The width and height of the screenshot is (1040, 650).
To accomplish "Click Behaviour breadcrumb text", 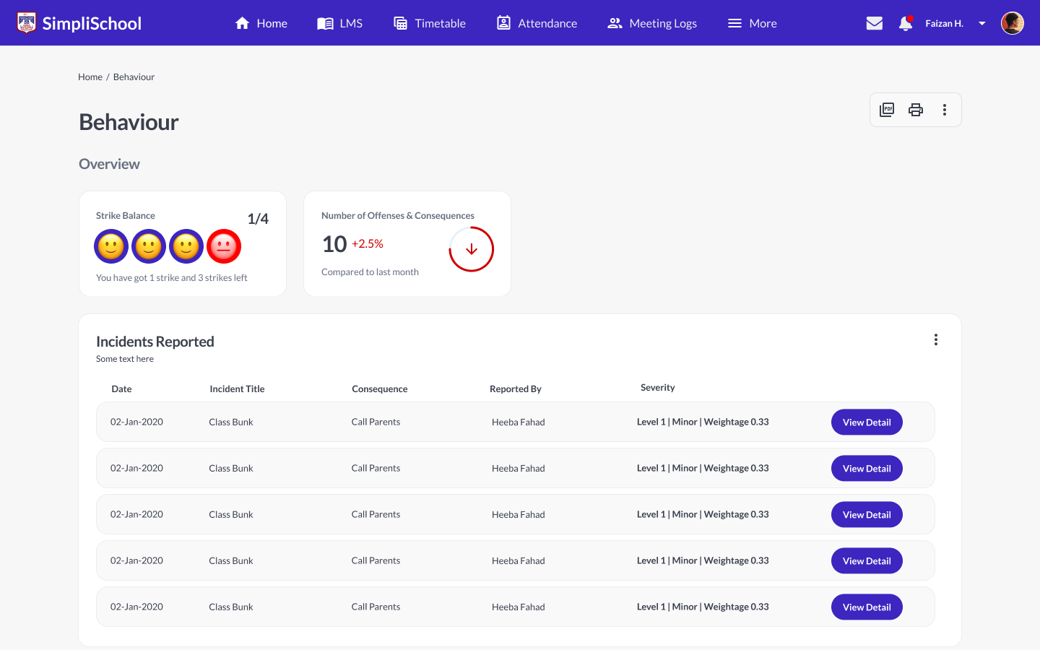I will coord(134,77).
